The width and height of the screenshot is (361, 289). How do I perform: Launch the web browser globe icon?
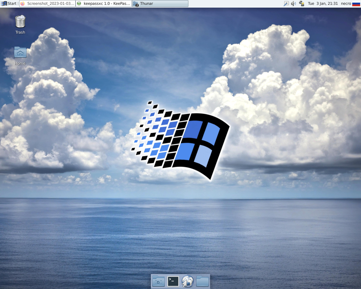pos(188,281)
